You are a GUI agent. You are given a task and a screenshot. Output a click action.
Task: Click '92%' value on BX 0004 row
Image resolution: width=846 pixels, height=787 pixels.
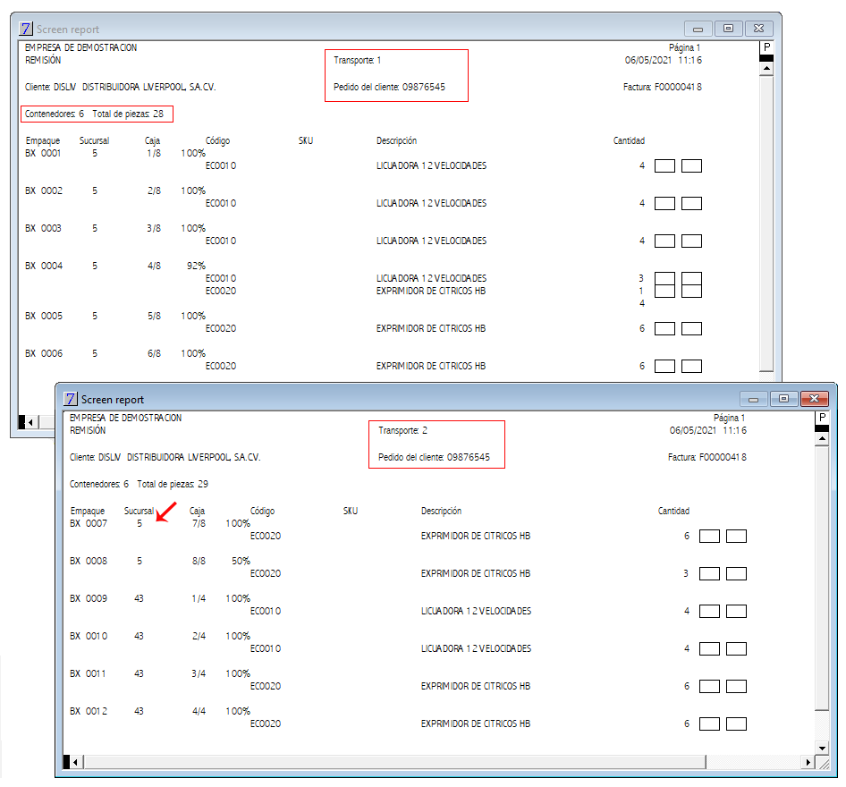(197, 266)
